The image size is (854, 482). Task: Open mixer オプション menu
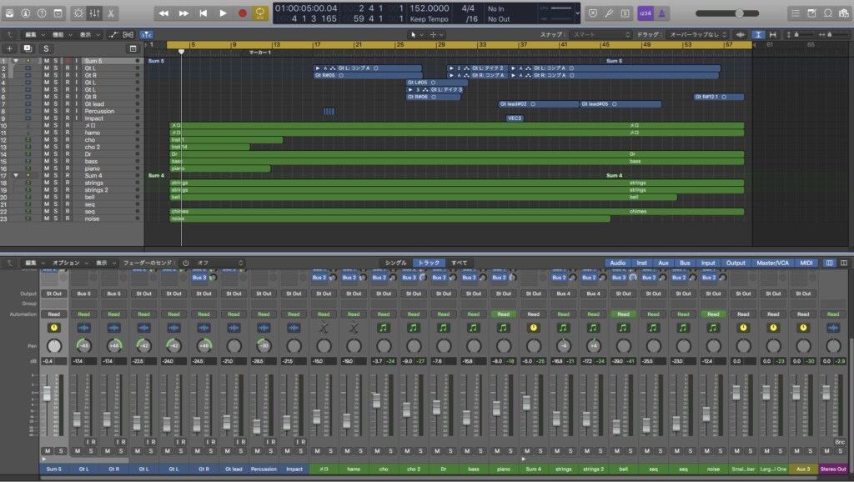click(x=68, y=263)
